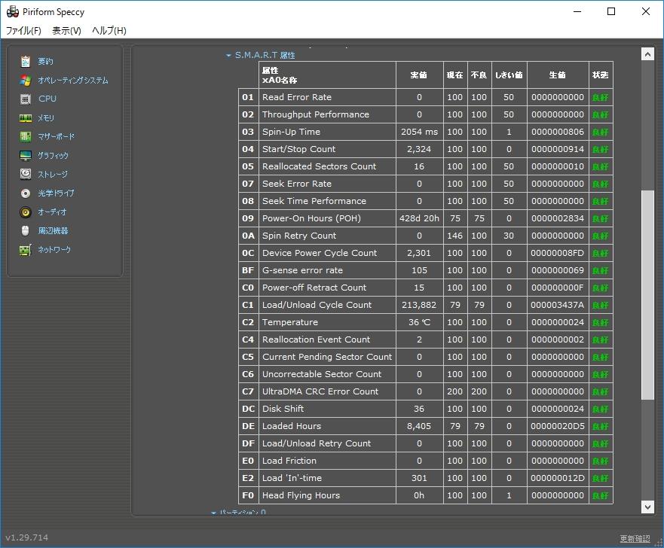This screenshot has width=664, height=548.
Task: Click the 現在 column header
Action: pos(454,75)
